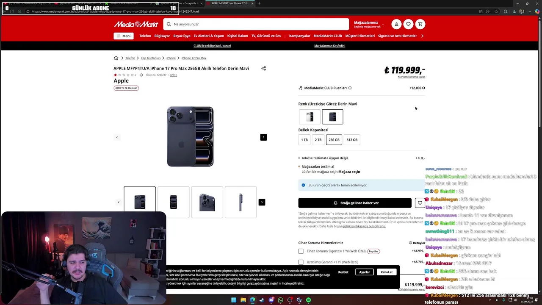Open the Beyaz Eşya category
Viewport: 542px width, 305px height.
pyautogui.click(x=182, y=36)
